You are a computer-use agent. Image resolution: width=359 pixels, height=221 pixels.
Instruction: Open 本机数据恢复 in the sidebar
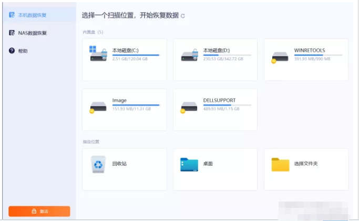(39, 15)
